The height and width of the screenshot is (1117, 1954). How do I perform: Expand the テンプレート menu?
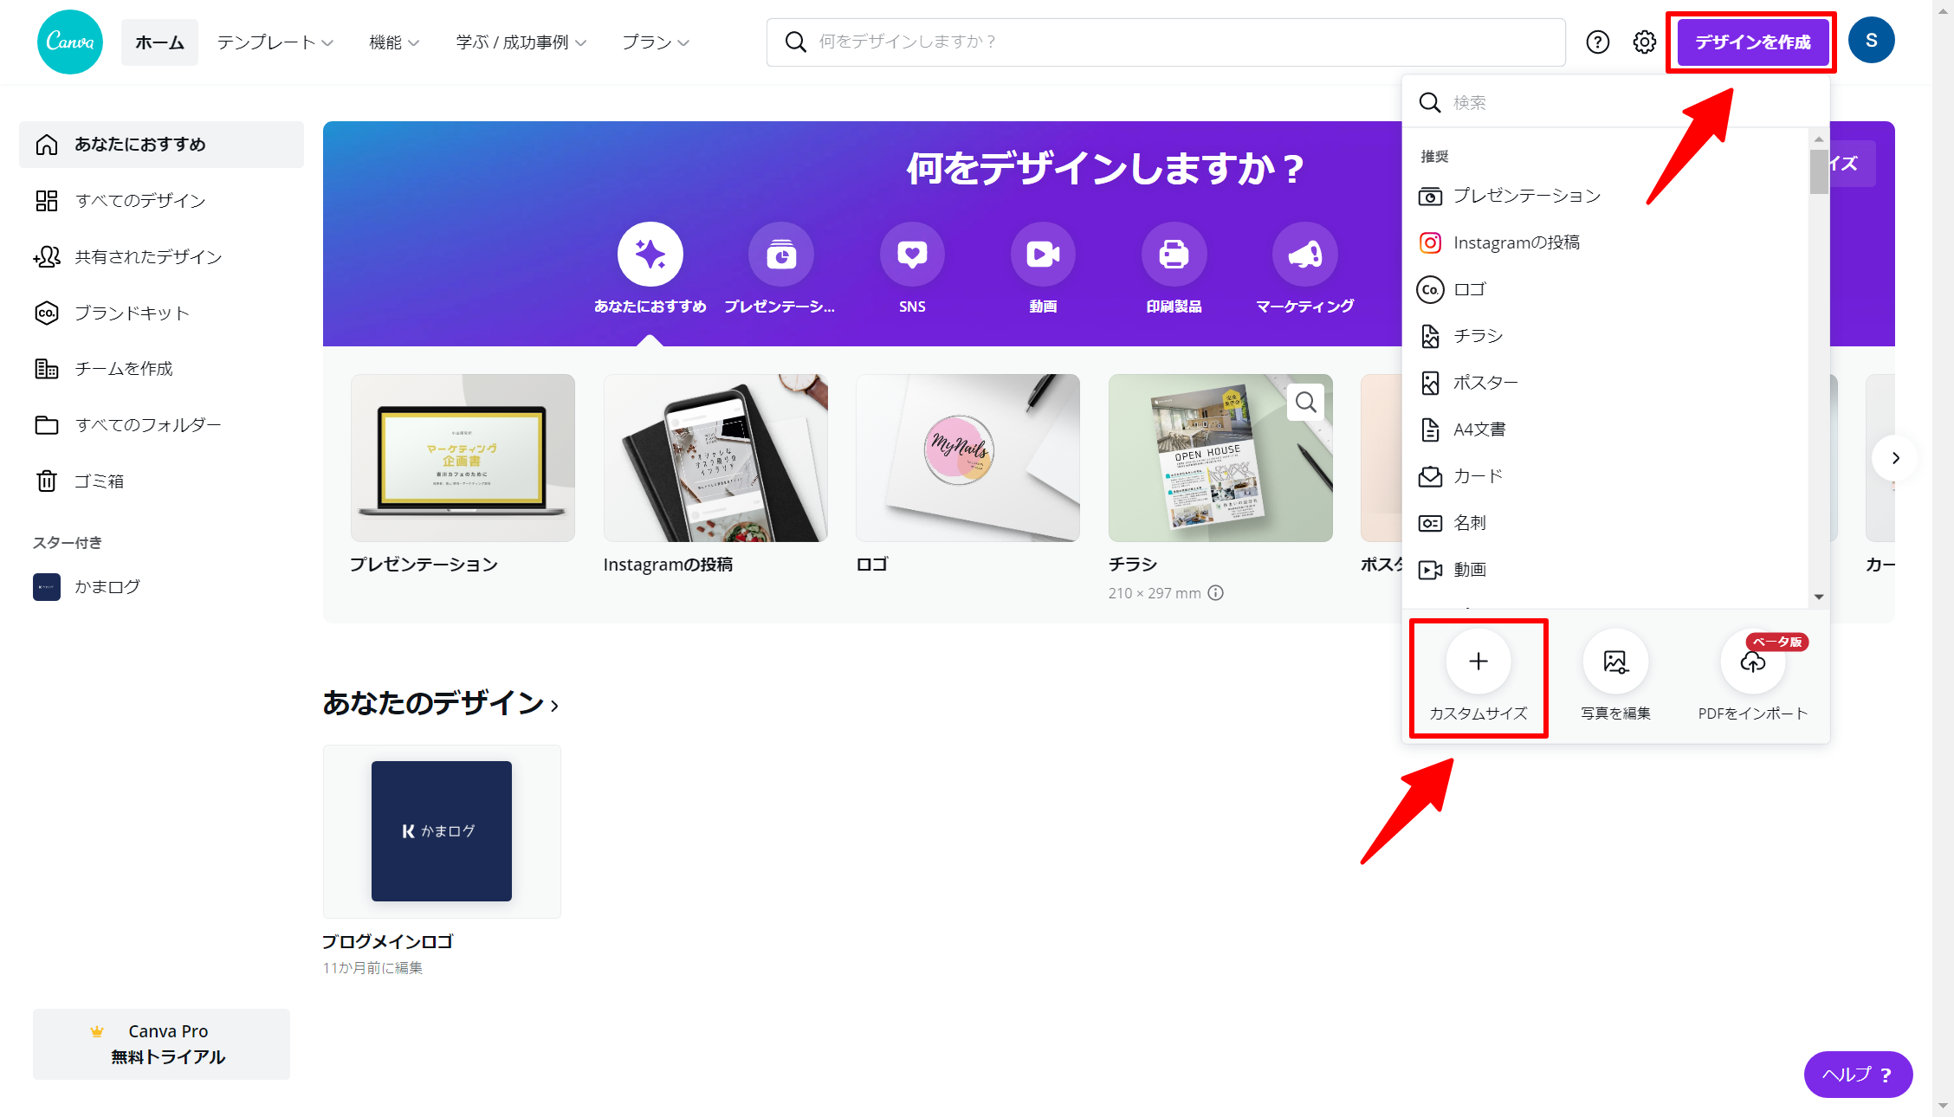pos(275,42)
